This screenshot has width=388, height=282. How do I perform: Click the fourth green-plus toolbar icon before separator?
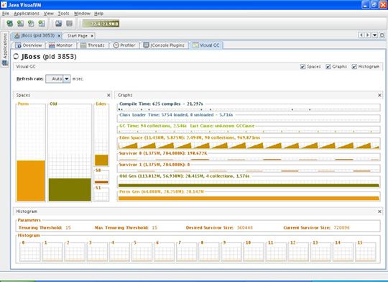pyautogui.click(x=42, y=24)
